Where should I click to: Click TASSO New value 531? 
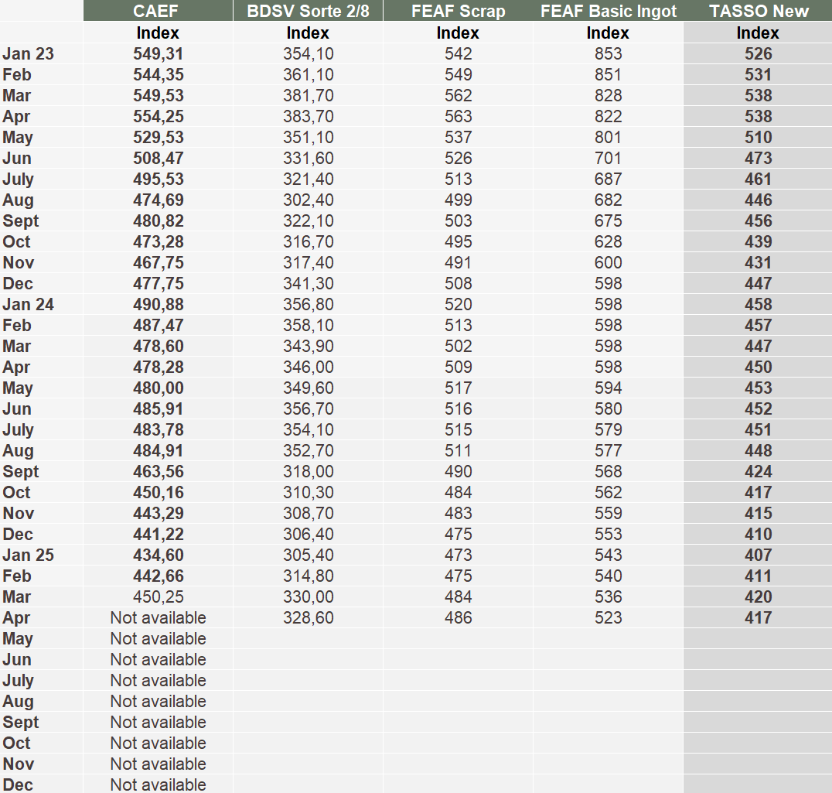759,74
